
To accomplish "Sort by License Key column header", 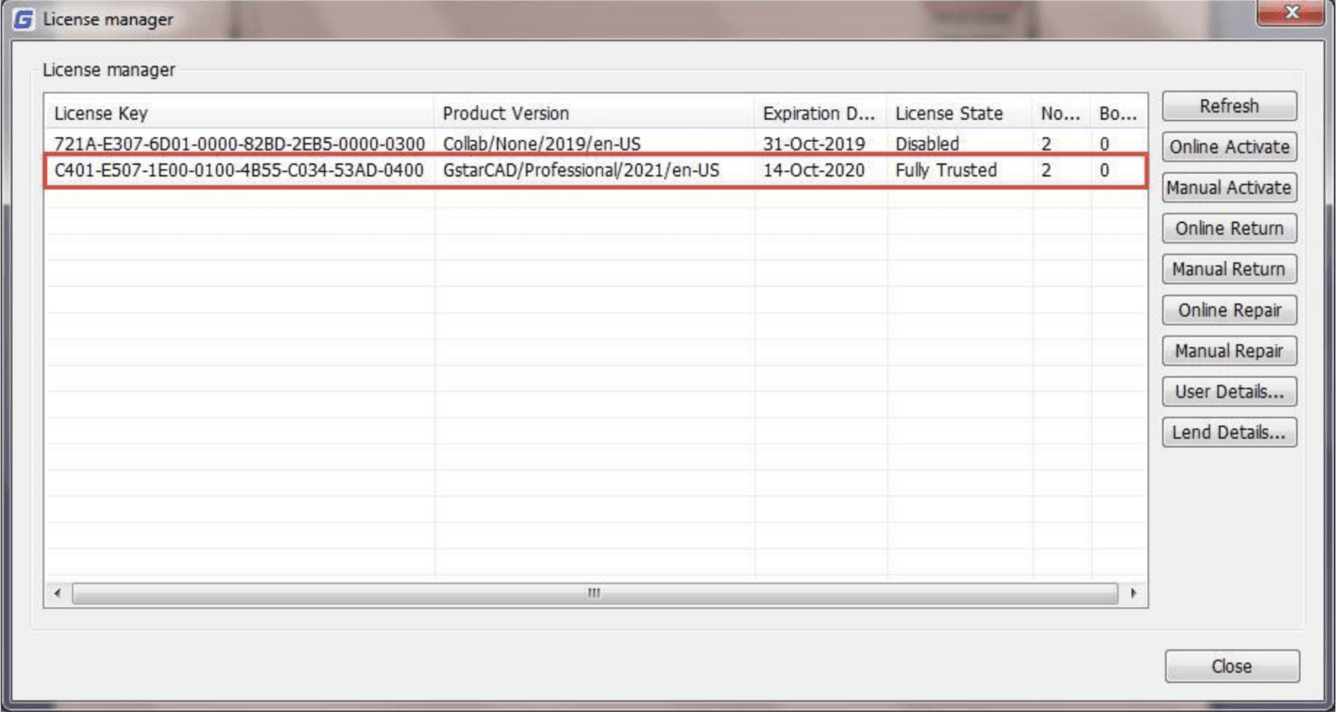I will pyautogui.click(x=239, y=114).
